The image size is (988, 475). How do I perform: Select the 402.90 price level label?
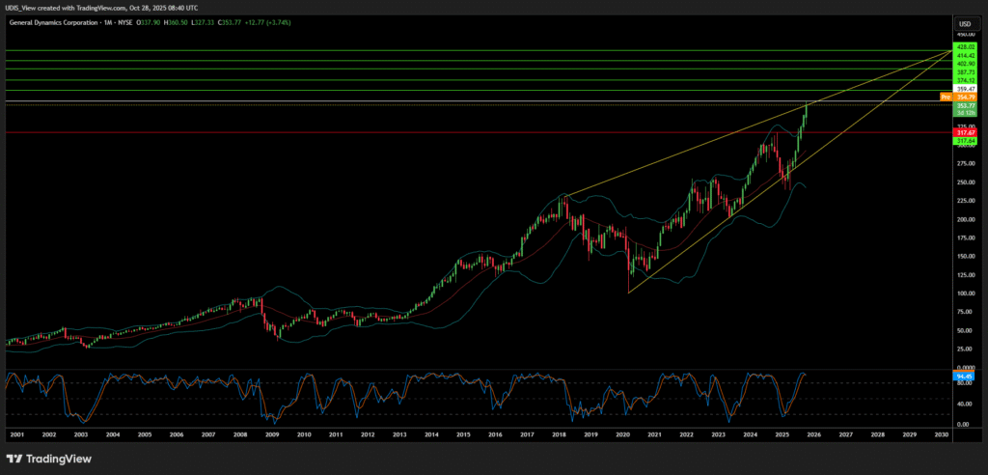966,64
